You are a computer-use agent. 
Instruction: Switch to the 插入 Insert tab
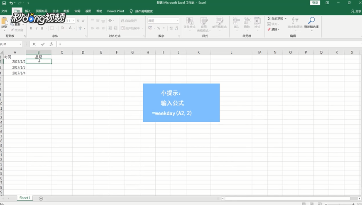click(28, 11)
